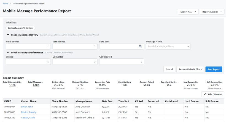Select the 91.04 % Delivery Rate value

58,85
